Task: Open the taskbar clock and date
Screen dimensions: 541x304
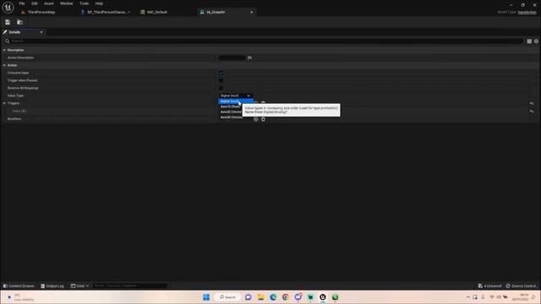Action: [522, 297]
